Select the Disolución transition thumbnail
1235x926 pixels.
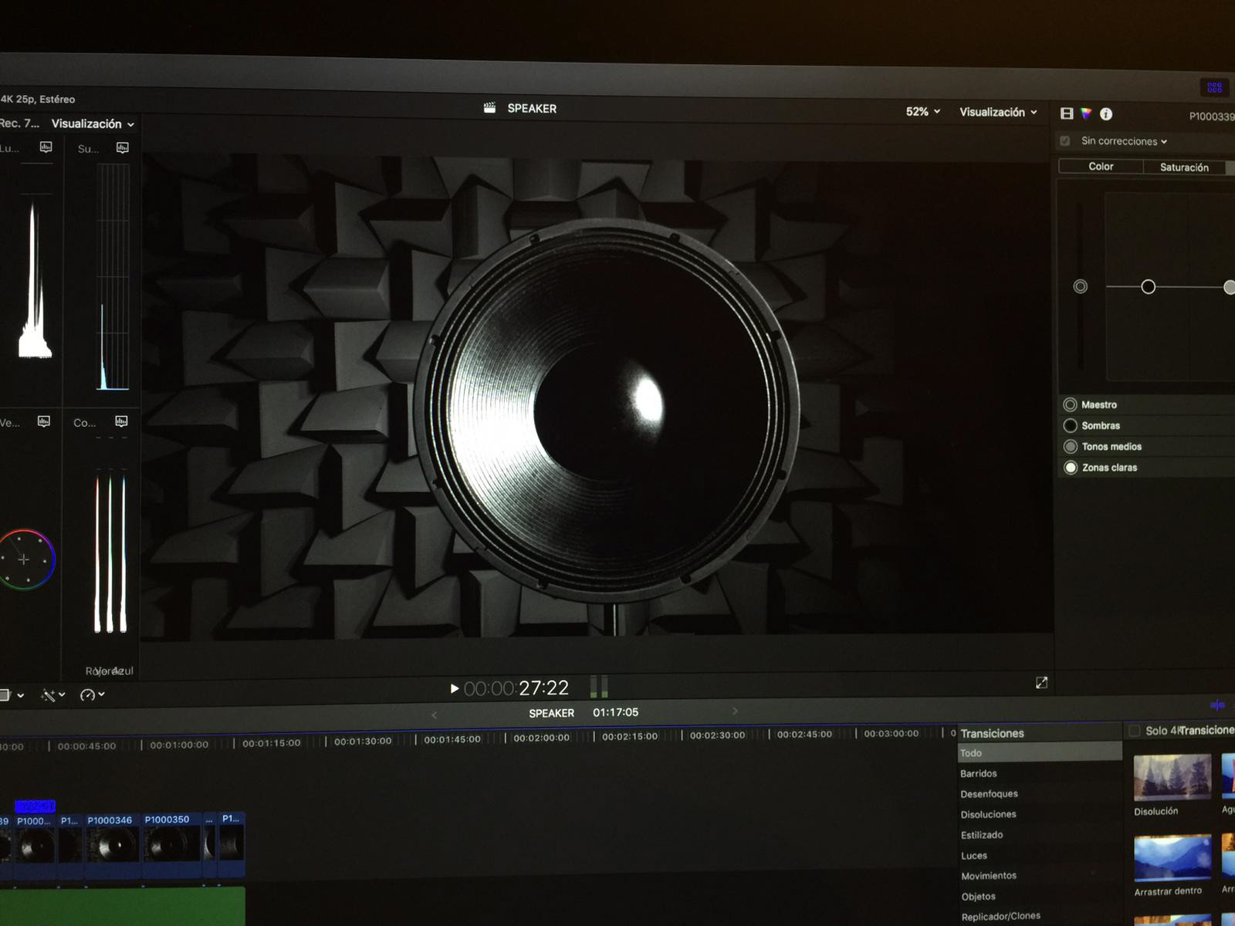[x=1172, y=777]
